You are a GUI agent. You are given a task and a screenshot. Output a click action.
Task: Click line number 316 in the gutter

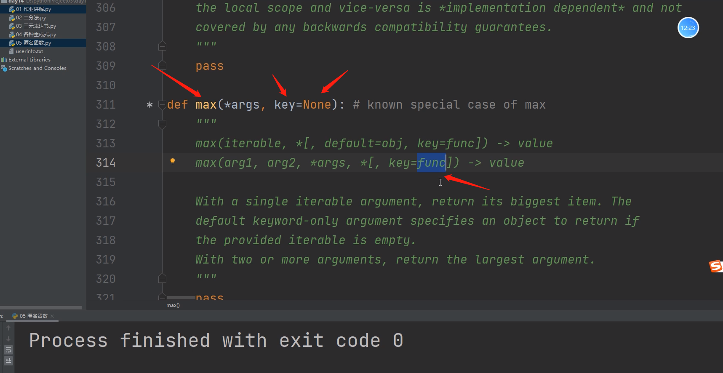pos(105,202)
